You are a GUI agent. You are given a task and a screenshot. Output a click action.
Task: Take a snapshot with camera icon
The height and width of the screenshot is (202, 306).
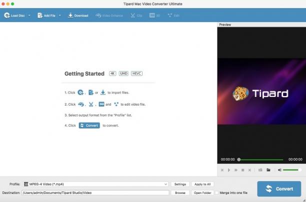[x=260, y=170]
